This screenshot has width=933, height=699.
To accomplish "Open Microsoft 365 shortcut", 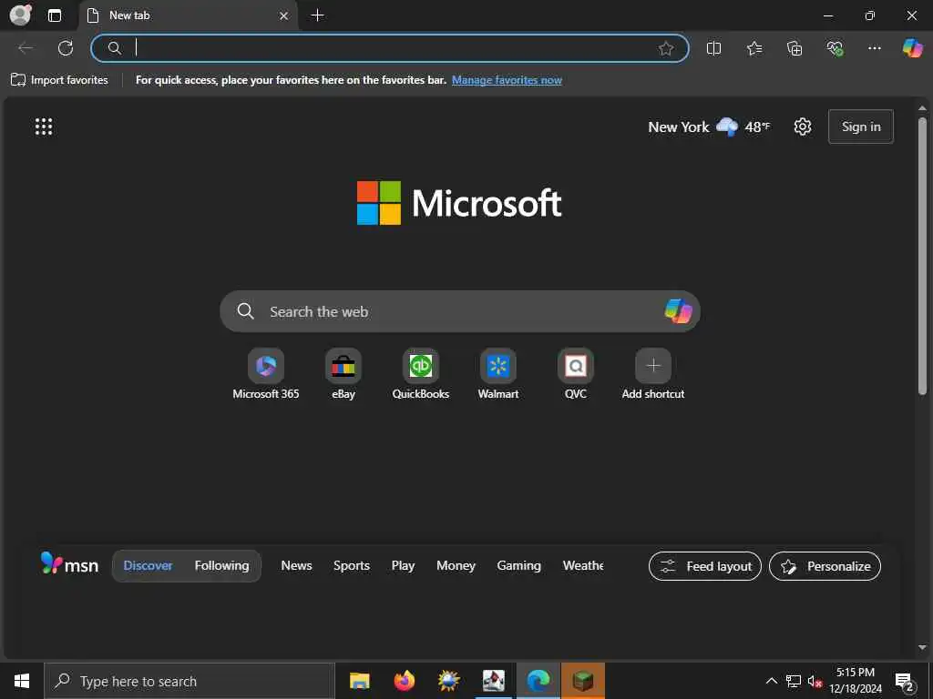I will coord(266,374).
